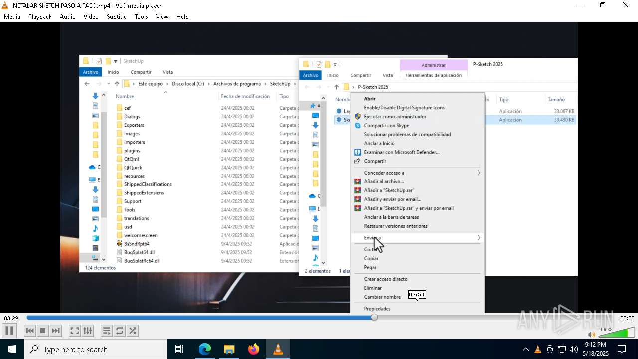This screenshot has height=359, width=638.
Task: Open the network tray icon
Action: [x=562, y=349]
